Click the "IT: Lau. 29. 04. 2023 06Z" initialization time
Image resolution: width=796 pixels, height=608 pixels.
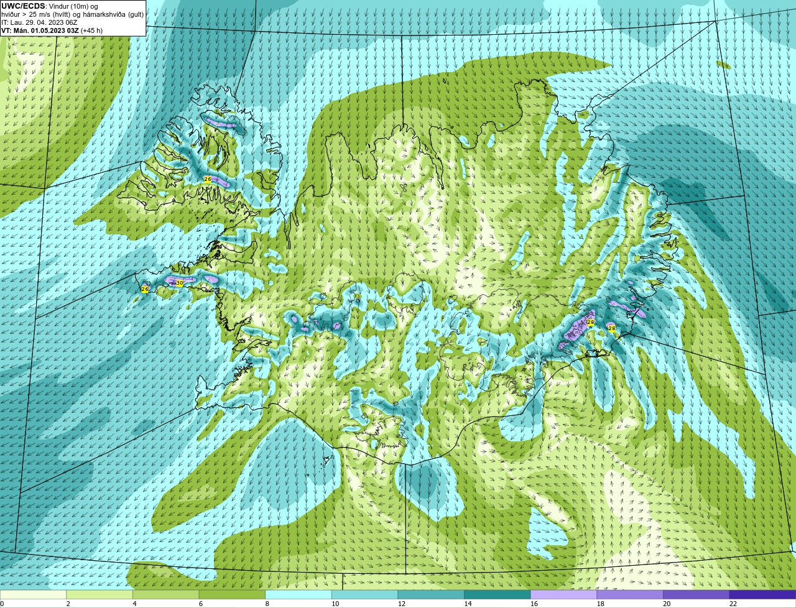coord(39,22)
